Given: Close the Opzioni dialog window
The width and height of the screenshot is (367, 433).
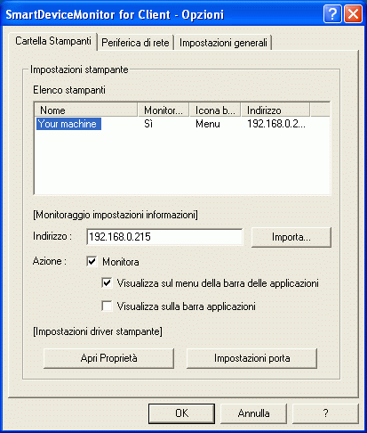Looking at the screenshot, I should [x=353, y=13].
